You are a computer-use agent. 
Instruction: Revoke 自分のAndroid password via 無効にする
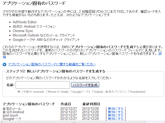(x=116, y=112)
